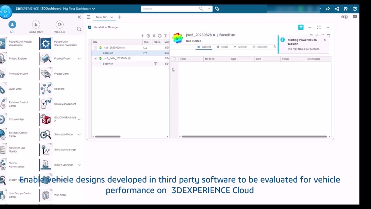371x209 pixels.
Task: Open the Project Gantt app
Action: [46, 74]
